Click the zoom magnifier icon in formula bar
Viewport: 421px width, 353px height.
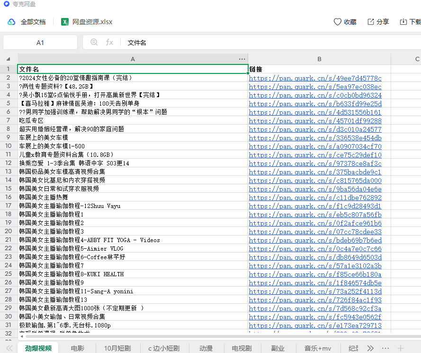point(94,42)
